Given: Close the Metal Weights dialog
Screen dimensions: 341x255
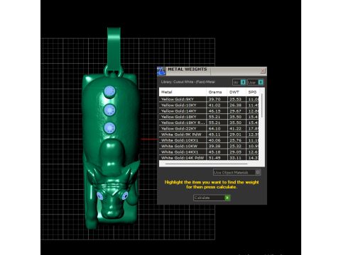Looking at the screenshot, I should pos(263,71).
